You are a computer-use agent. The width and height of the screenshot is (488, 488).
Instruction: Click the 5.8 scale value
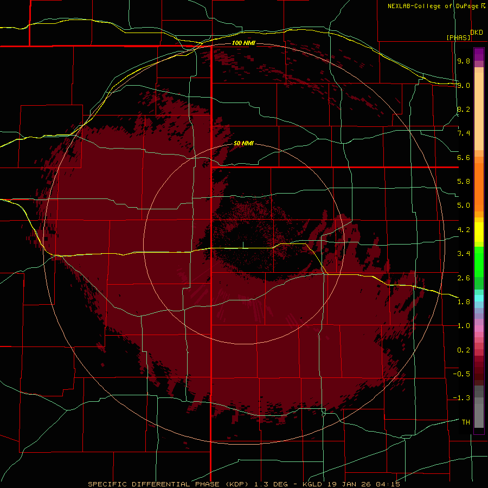464,182
